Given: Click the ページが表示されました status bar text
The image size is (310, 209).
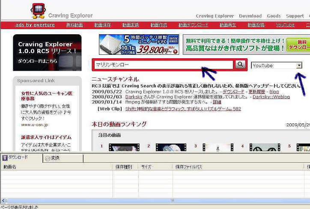Looking at the screenshot, I should click(19, 207).
